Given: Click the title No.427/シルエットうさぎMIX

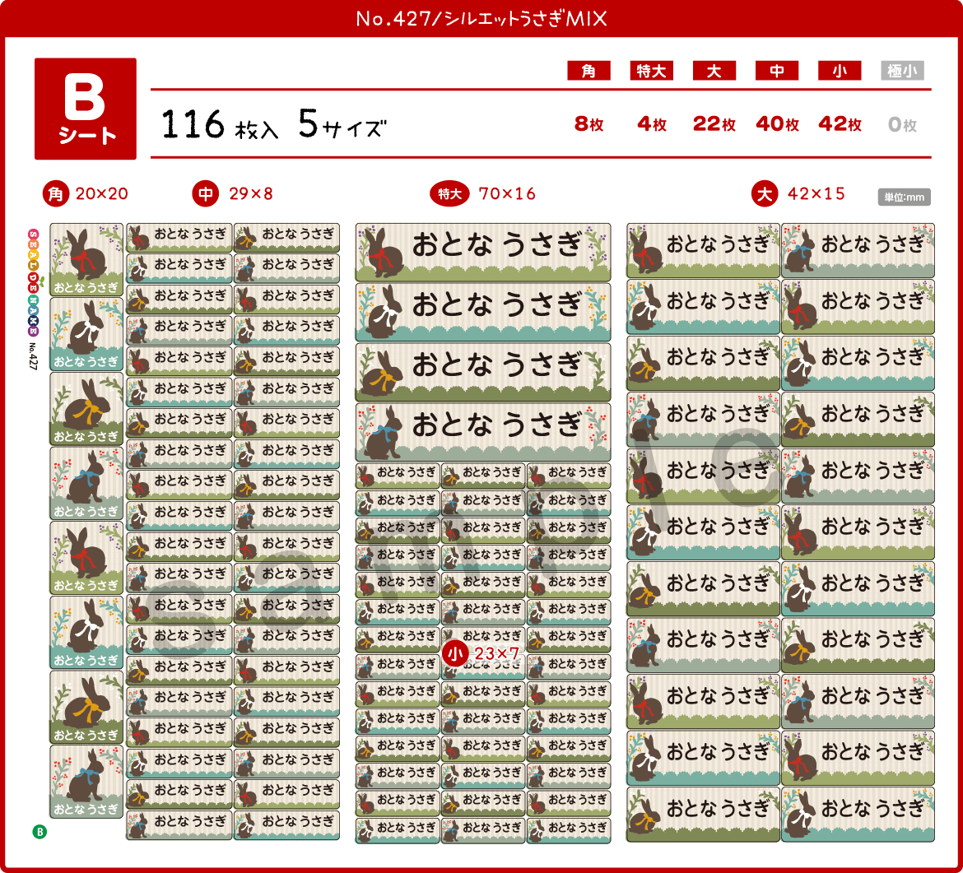Looking at the screenshot, I should (481, 18).
